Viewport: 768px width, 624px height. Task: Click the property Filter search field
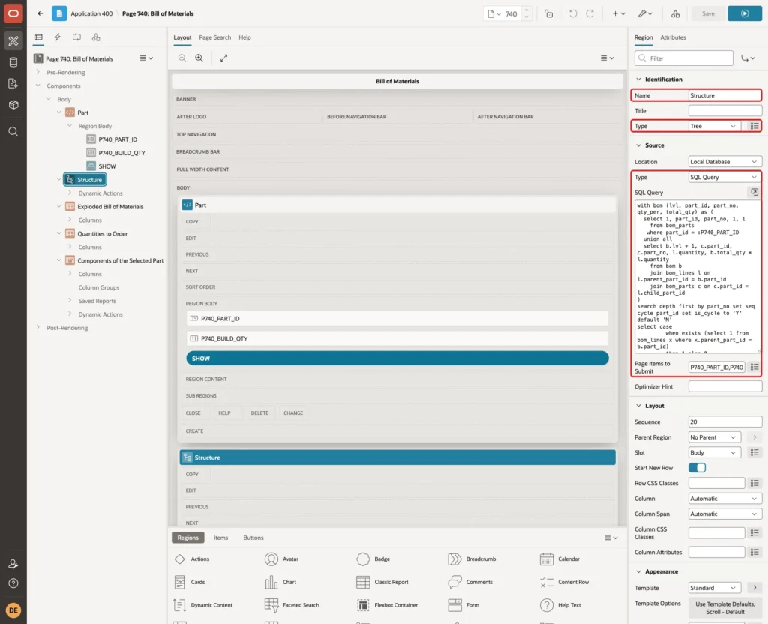(684, 58)
